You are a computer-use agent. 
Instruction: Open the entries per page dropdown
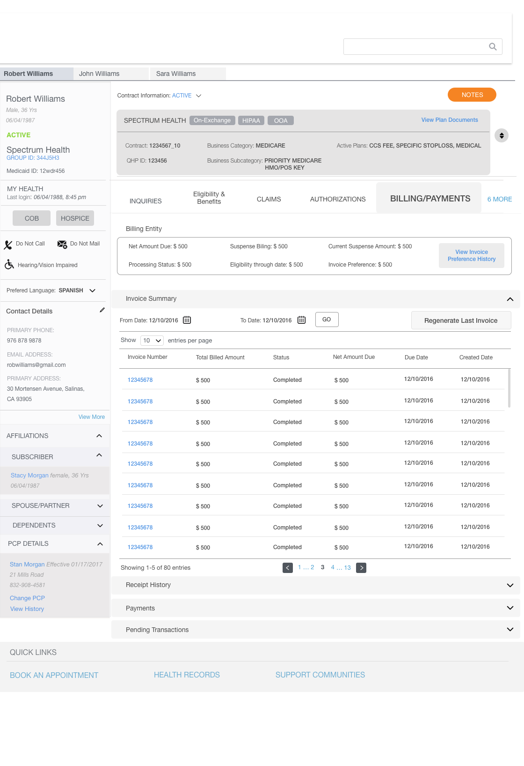tap(152, 341)
